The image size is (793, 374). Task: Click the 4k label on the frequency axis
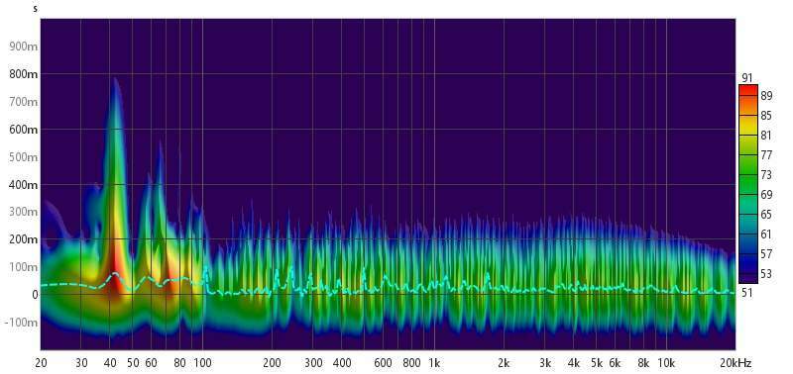574,363
